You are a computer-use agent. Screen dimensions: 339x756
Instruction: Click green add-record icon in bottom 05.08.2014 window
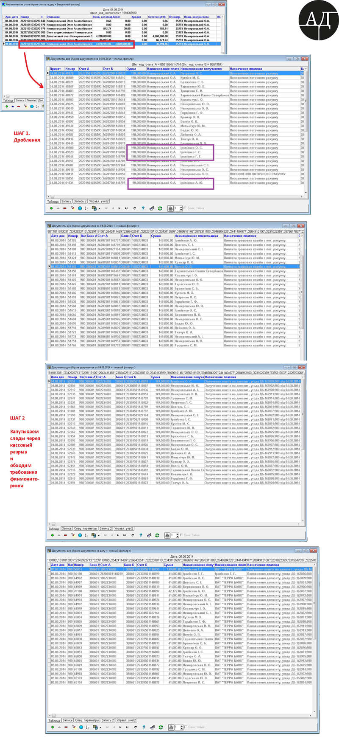click(x=52, y=727)
